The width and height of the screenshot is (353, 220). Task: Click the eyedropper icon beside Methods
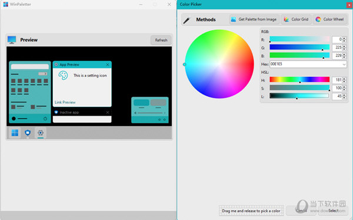(187, 20)
